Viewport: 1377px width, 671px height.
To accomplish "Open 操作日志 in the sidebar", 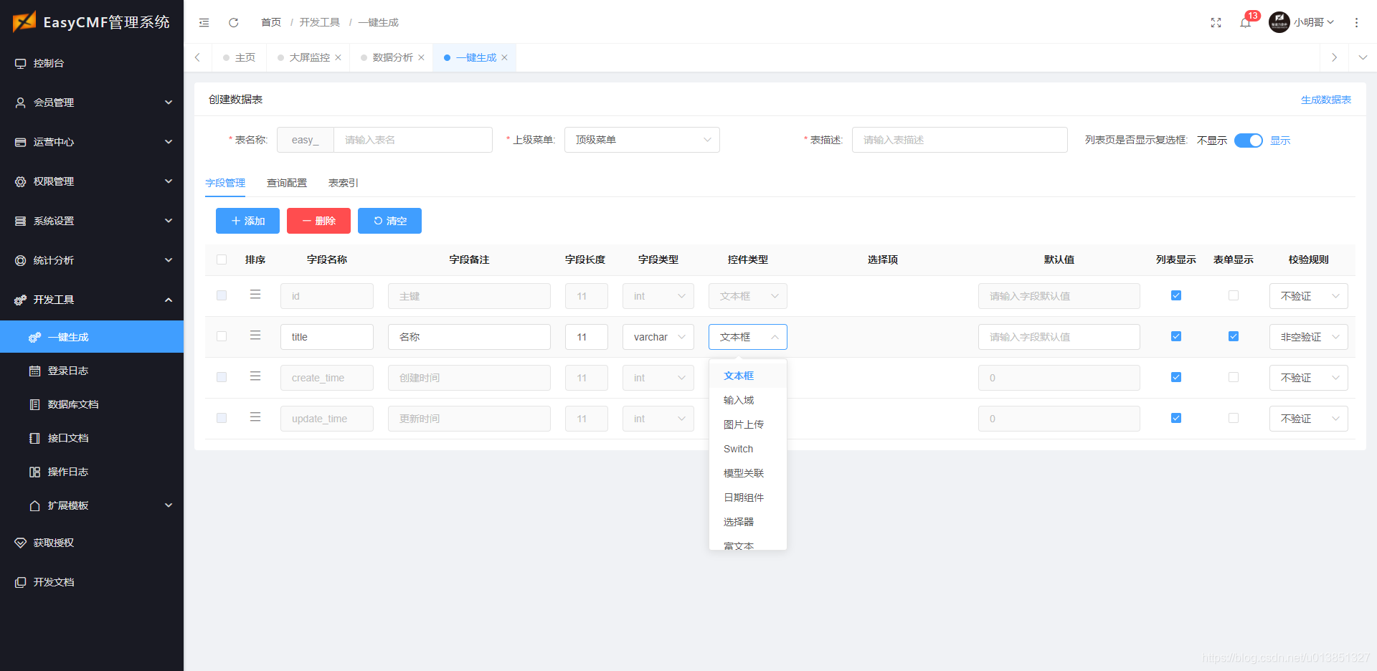I will coord(92,472).
